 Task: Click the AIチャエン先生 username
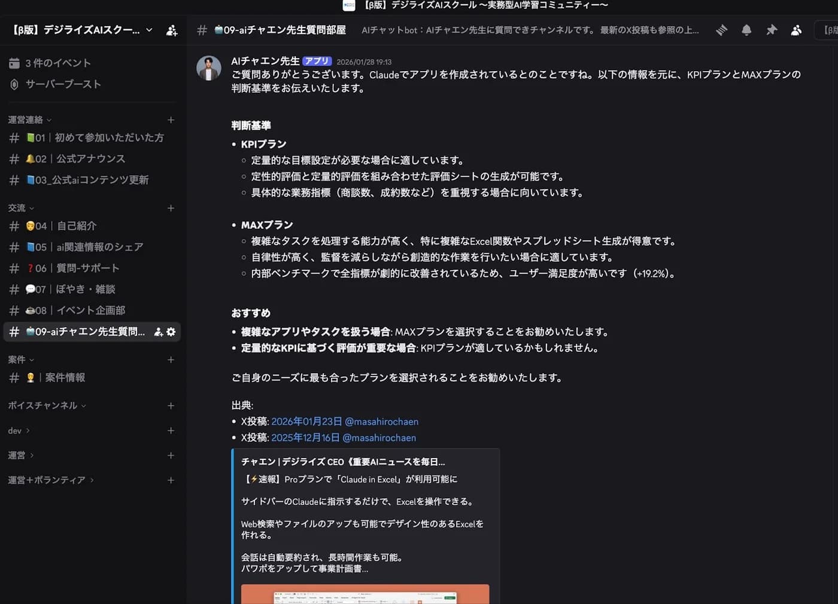(265, 61)
